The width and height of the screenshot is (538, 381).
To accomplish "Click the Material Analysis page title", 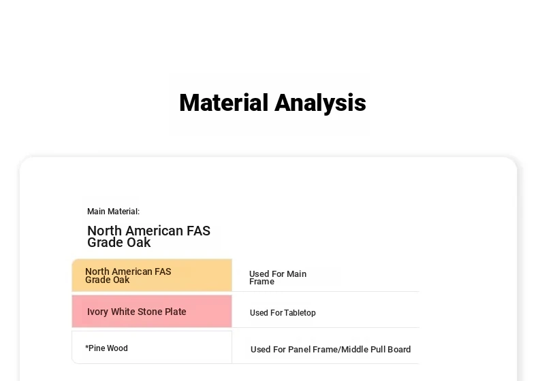I will (x=272, y=103).
